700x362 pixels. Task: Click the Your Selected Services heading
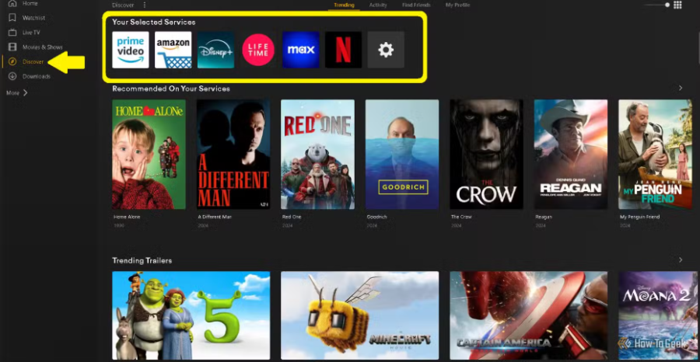coord(153,22)
